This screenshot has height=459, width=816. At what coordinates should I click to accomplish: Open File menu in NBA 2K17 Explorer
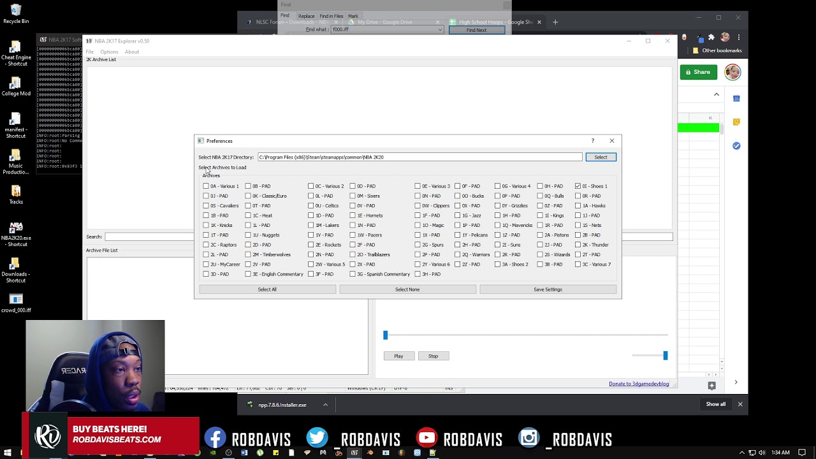click(90, 52)
